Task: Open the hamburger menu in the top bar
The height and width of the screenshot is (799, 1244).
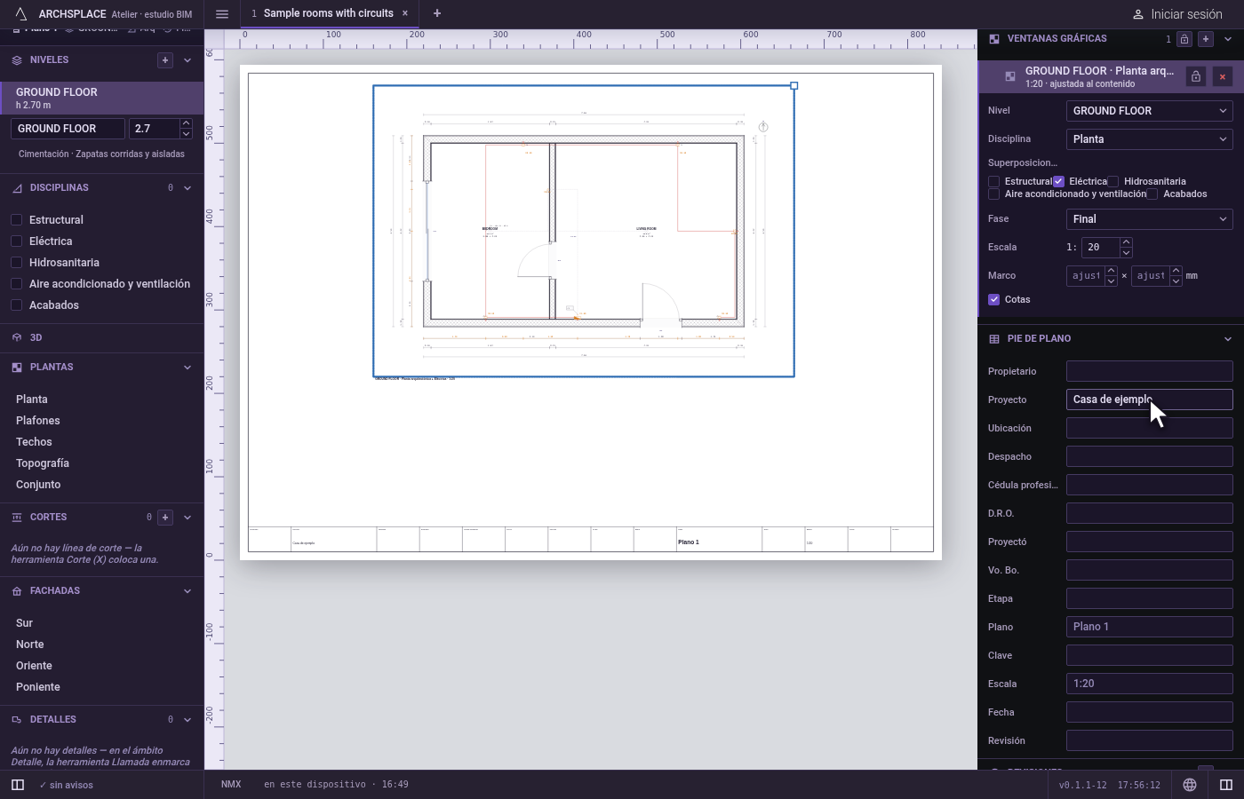Action: point(222,14)
